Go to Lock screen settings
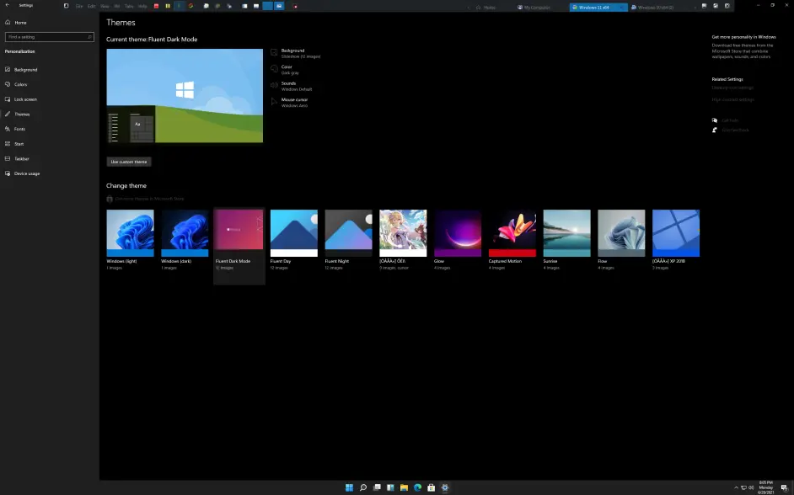 pos(21,99)
